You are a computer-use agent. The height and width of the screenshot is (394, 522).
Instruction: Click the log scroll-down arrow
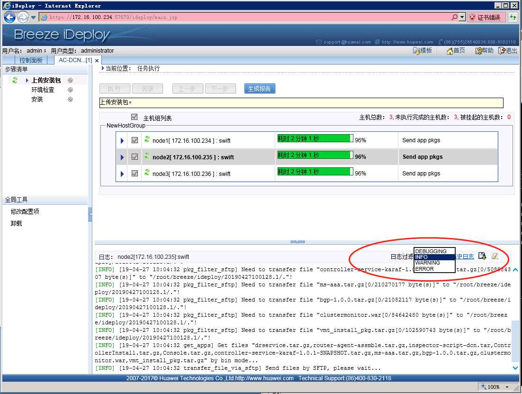(515, 368)
